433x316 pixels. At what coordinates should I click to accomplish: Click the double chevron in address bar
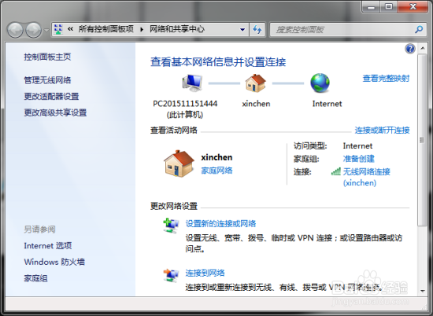(x=70, y=29)
